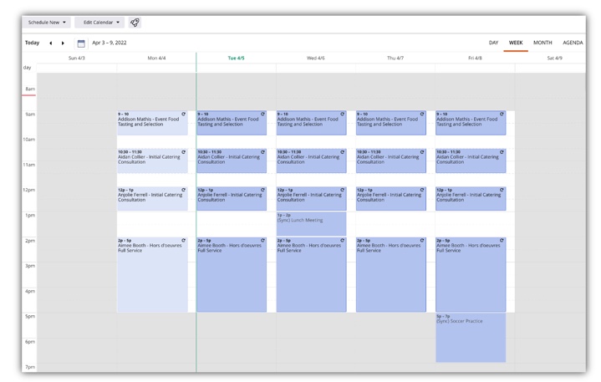Image resolution: width=601 pixels, height=382 pixels.
Task: Open Wednesday Aidan Collier 10:30 consultation
Action: [x=311, y=161]
